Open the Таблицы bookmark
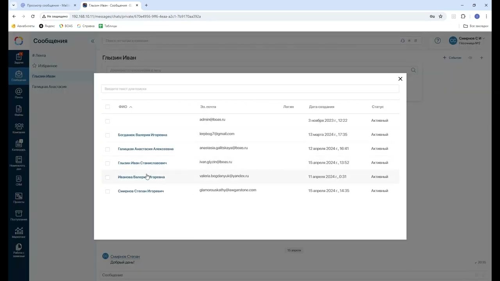 click(108, 26)
